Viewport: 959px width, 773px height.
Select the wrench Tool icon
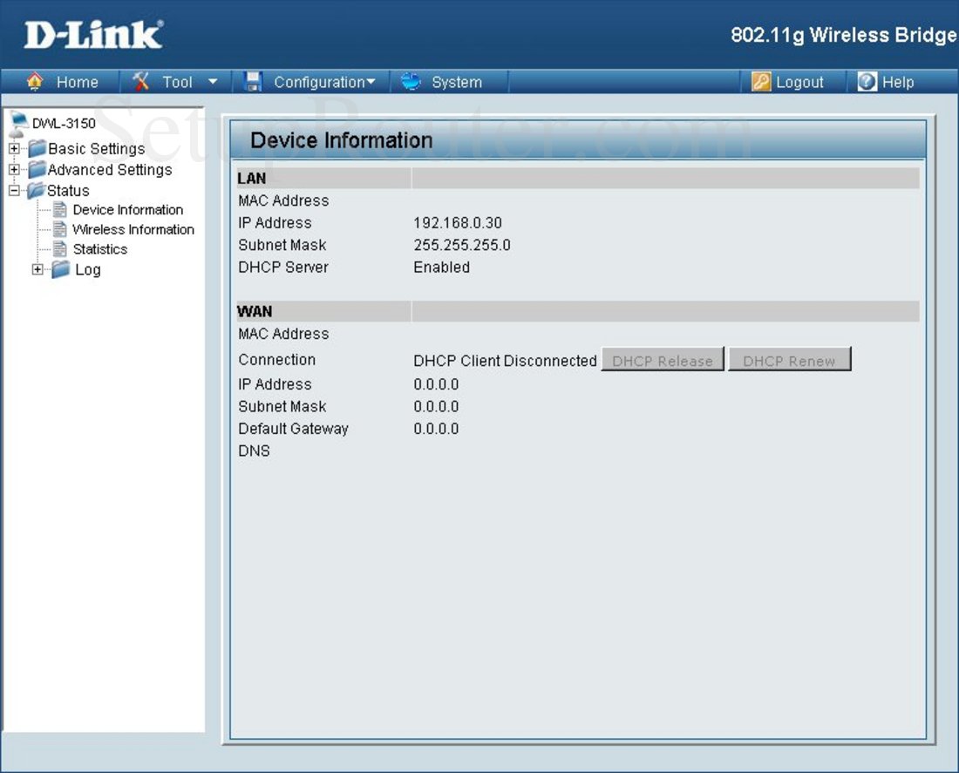point(139,81)
